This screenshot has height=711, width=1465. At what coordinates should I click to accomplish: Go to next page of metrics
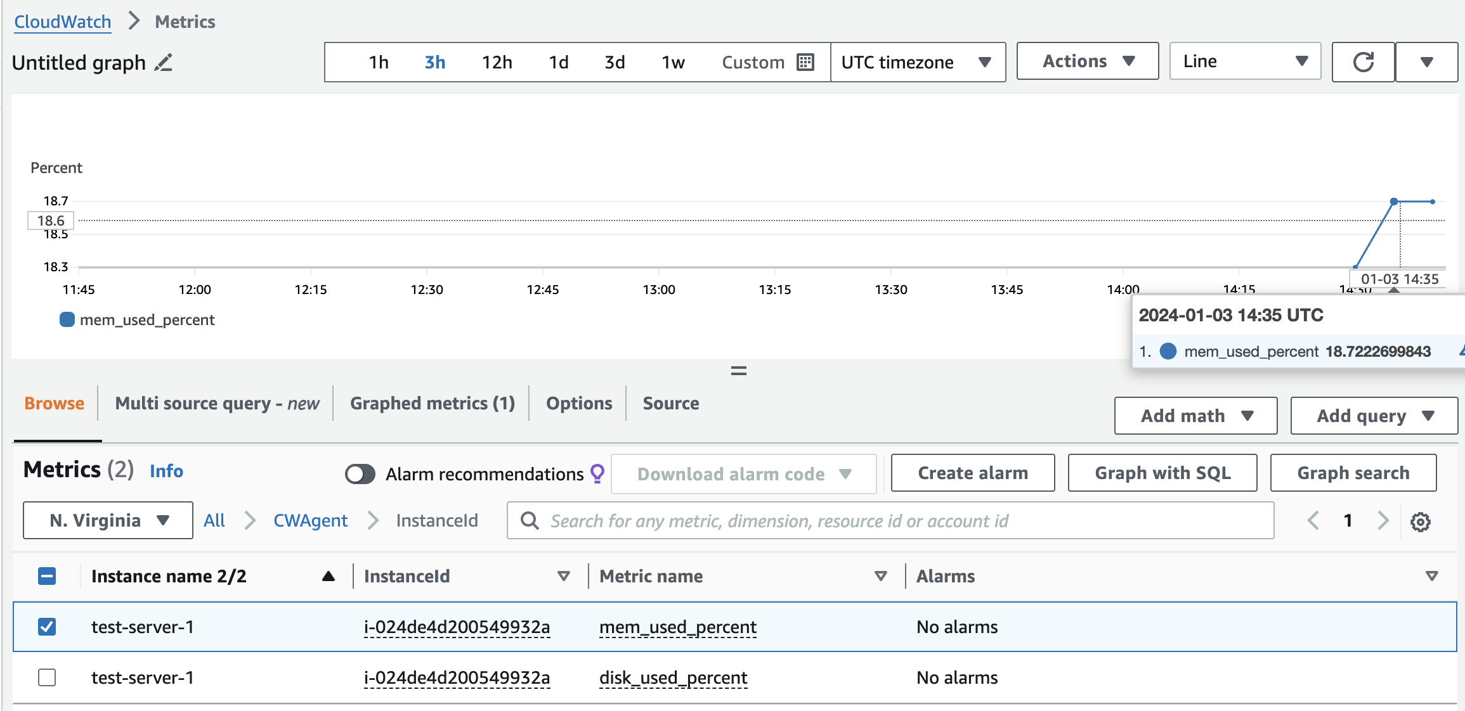(1383, 521)
